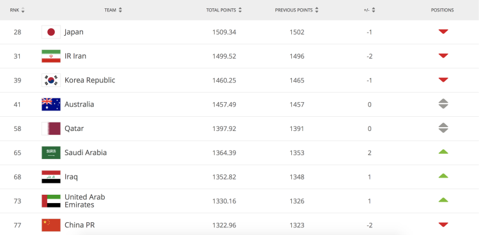Click the IR Iran flag icon
479x235 pixels.
pyautogui.click(x=51, y=56)
